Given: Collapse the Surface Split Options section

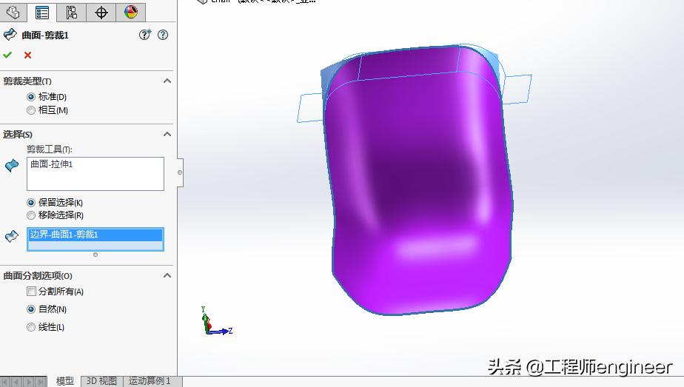Looking at the screenshot, I should 167,275.
